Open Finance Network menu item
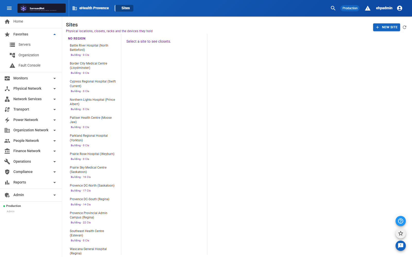The width and height of the screenshot is (412, 257). coord(31,151)
